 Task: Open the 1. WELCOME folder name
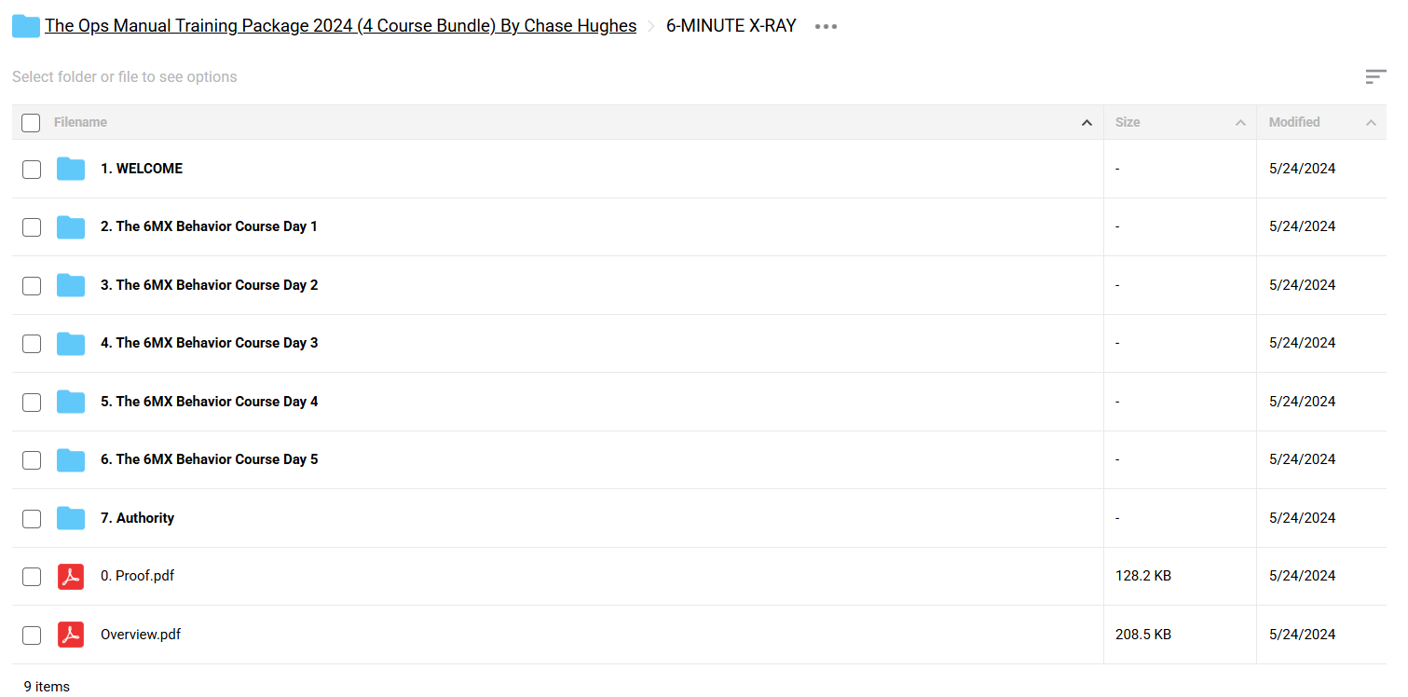[x=142, y=169]
